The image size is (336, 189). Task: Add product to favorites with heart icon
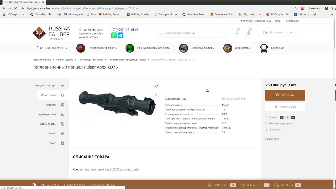pos(156,86)
